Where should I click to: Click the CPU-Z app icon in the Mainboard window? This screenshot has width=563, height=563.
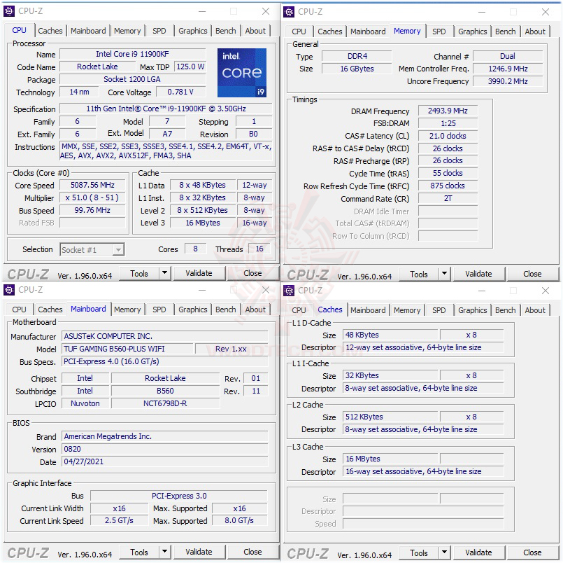click(9, 290)
